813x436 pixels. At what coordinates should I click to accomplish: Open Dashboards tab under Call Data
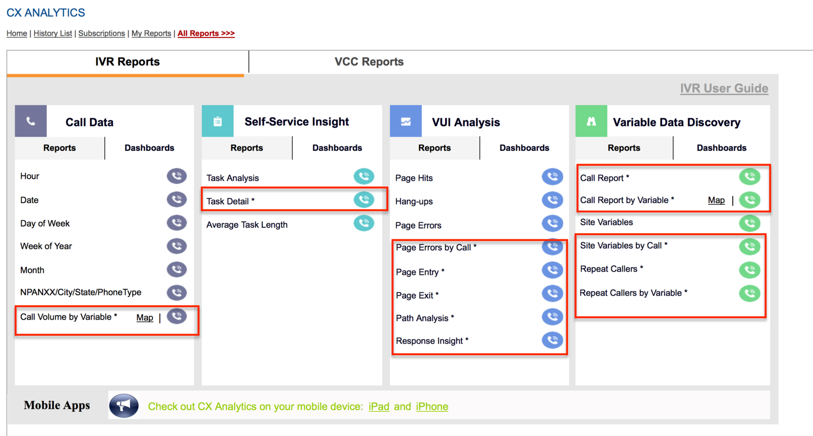149,148
